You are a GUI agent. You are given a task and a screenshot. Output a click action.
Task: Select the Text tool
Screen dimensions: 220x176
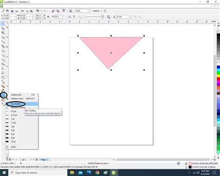coord(3,68)
